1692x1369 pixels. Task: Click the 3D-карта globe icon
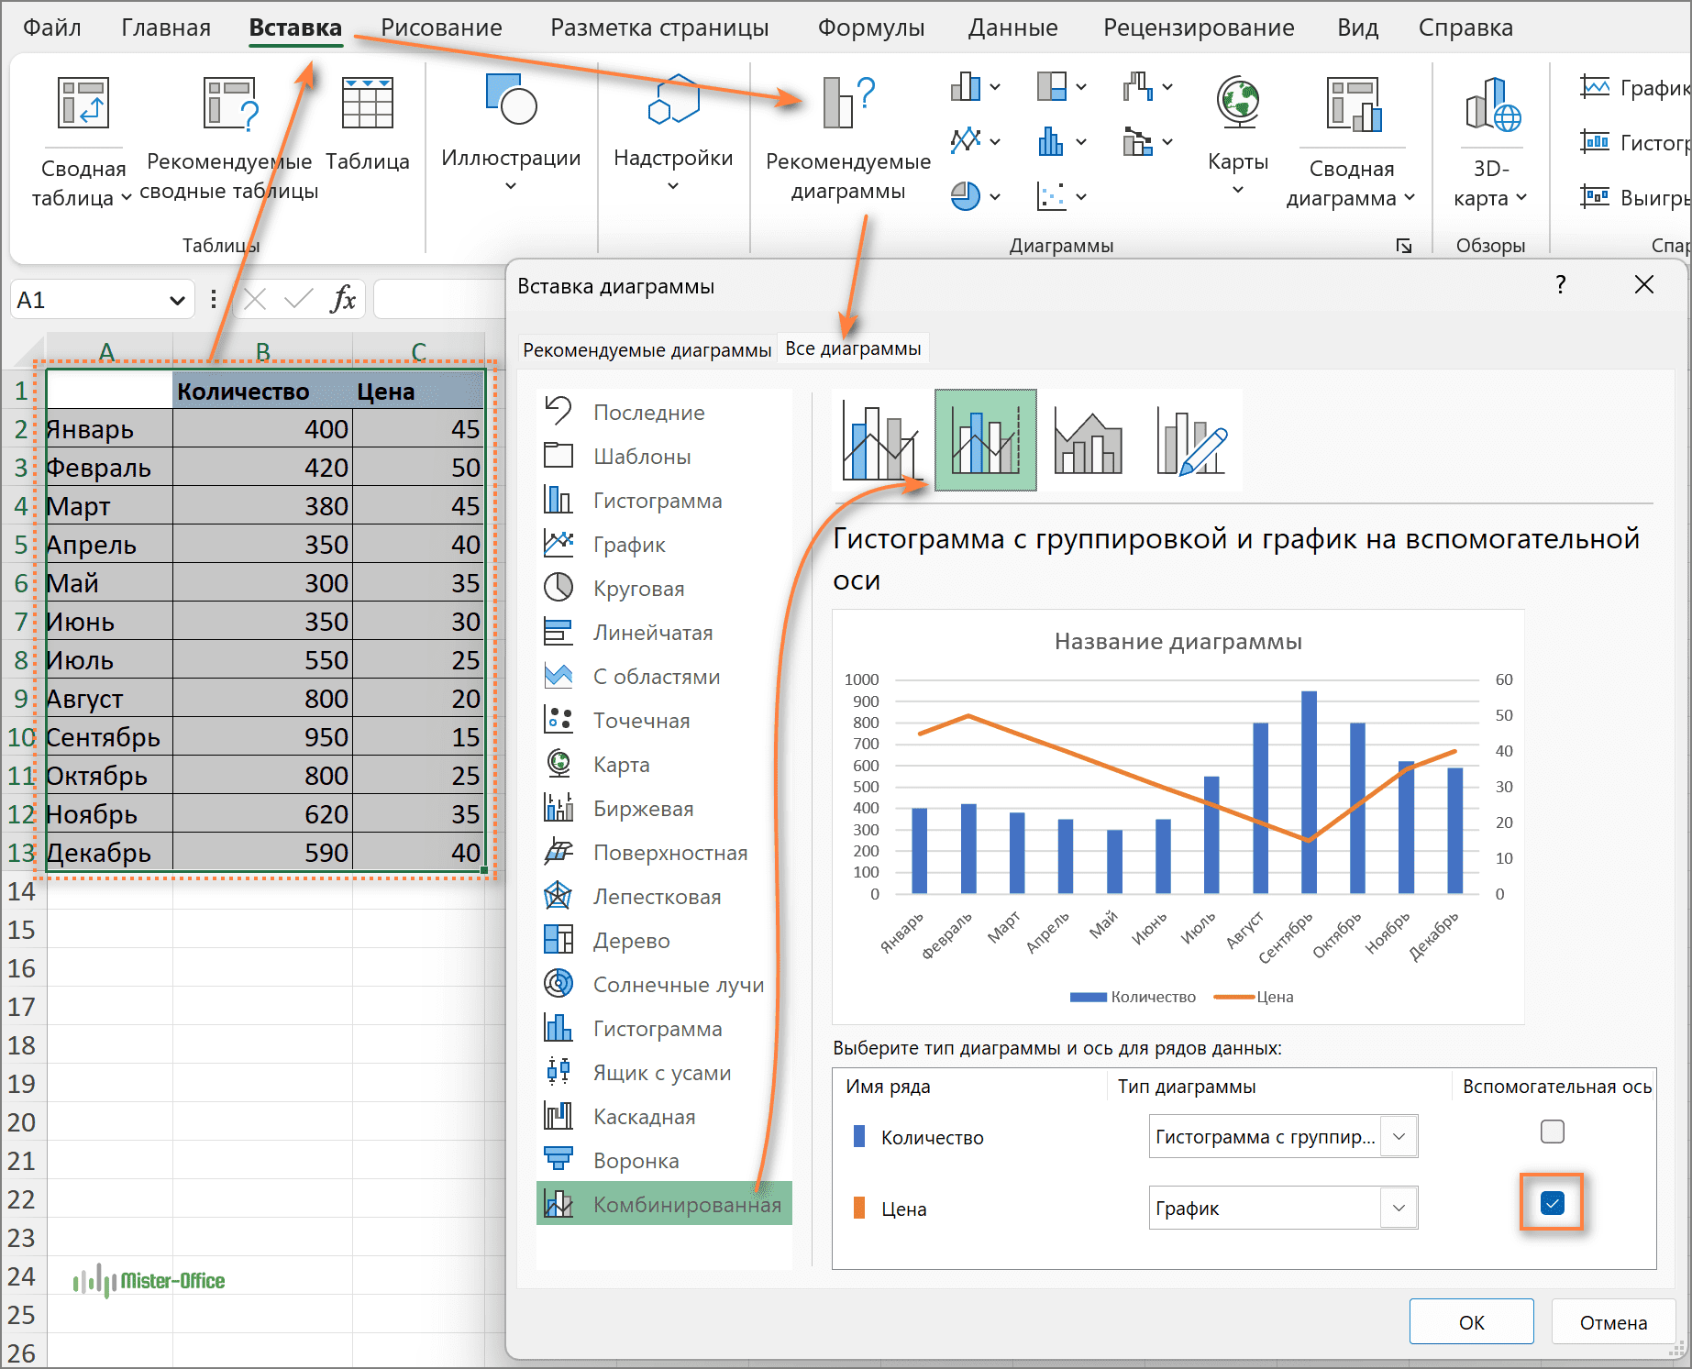click(x=1492, y=105)
